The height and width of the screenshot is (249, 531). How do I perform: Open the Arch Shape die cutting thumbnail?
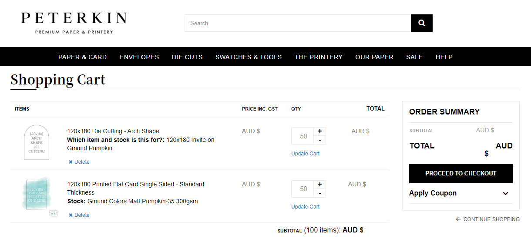click(x=37, y=142)
